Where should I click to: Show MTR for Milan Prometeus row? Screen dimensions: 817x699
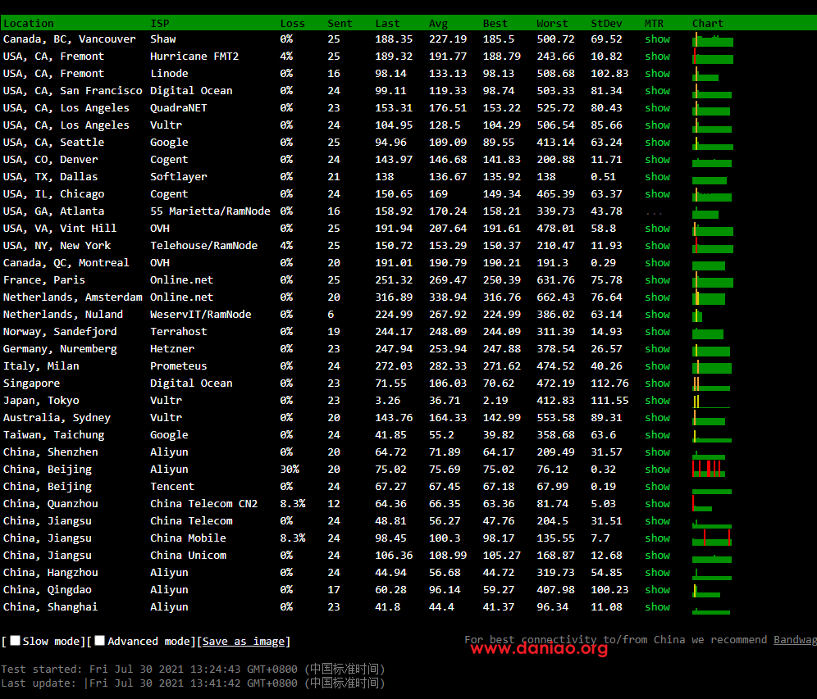click(657, 366)
